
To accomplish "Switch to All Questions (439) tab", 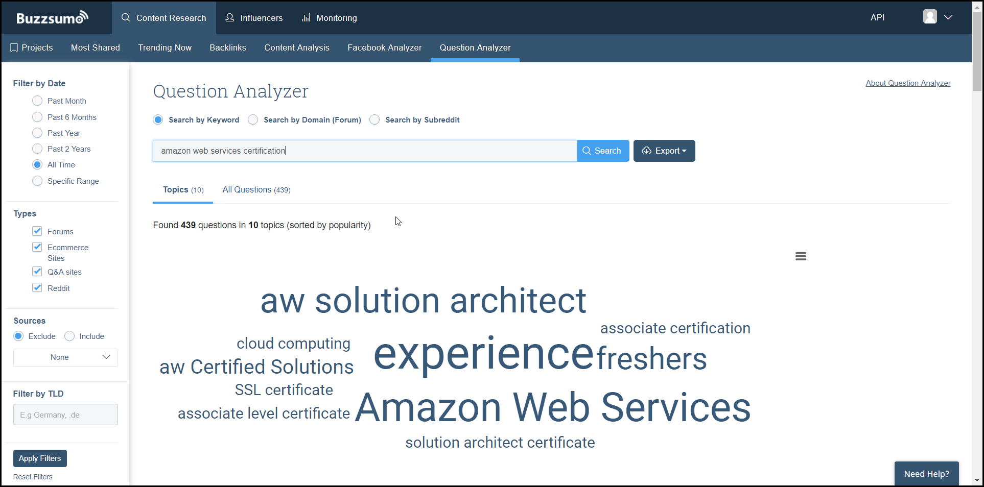I will (x=256, y=190).
